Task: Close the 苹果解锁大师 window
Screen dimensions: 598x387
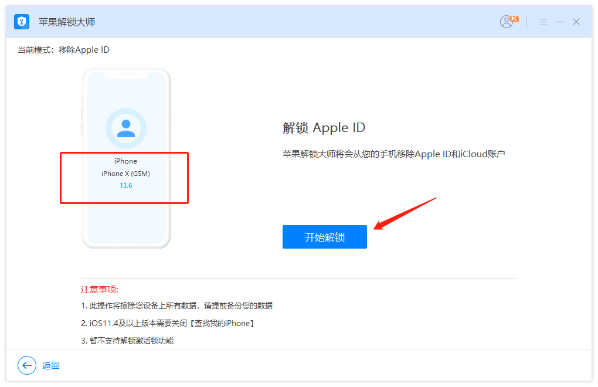Action: (576, 22)
